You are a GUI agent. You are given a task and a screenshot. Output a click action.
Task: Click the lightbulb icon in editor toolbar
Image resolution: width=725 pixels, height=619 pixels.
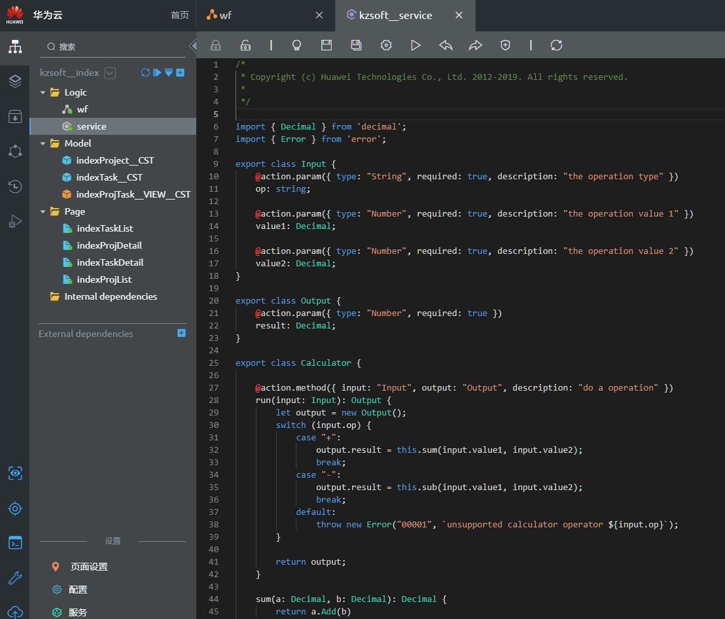296,45
